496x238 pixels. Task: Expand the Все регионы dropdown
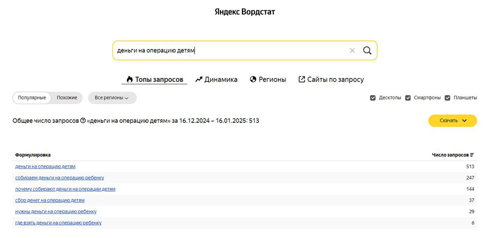click(112, 98)
